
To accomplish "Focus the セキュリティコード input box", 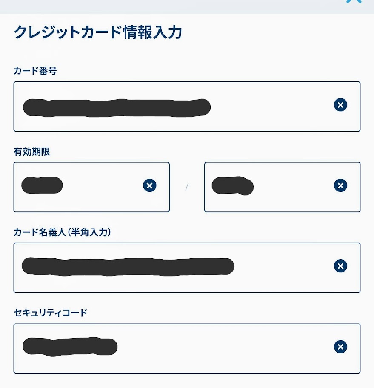I will 187,348.
